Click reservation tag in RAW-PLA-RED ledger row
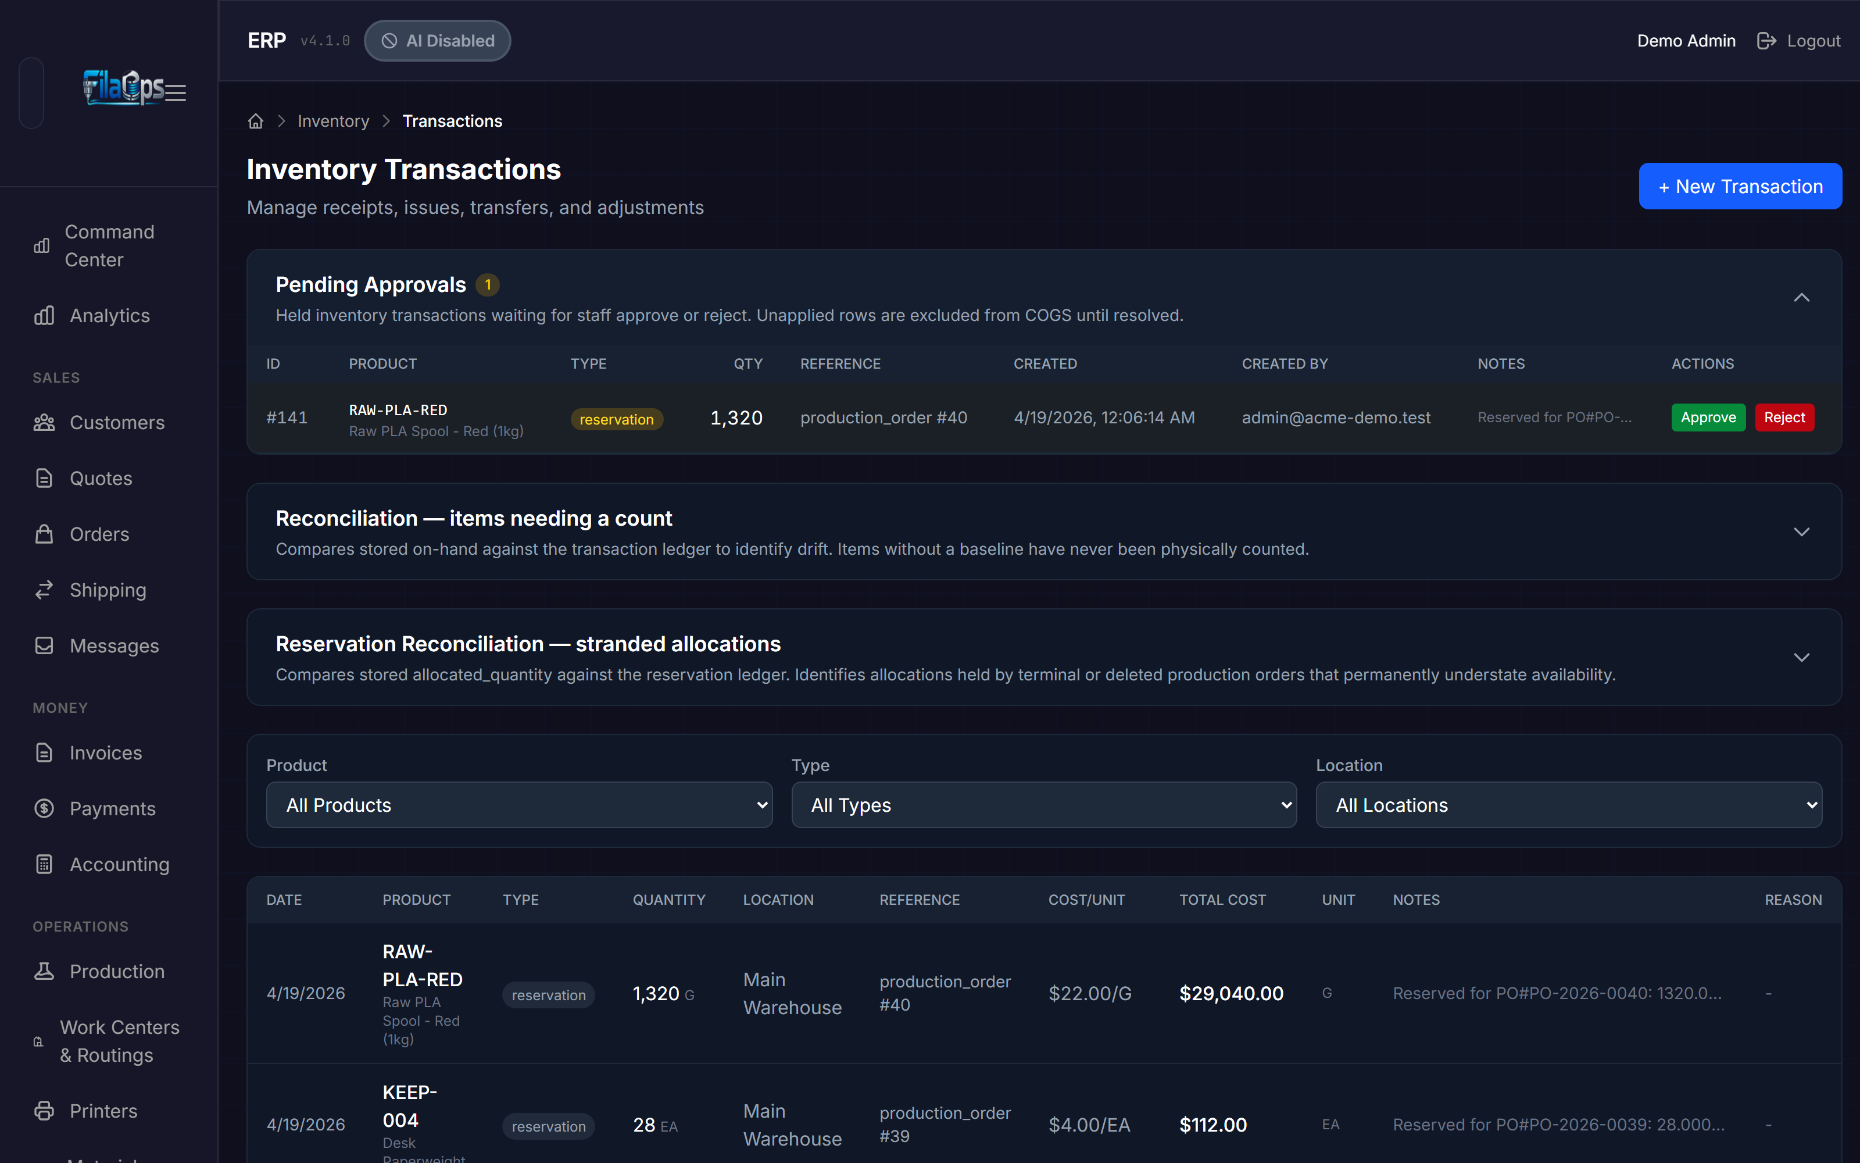The image size is (1860, 1163). click(548, 994)
